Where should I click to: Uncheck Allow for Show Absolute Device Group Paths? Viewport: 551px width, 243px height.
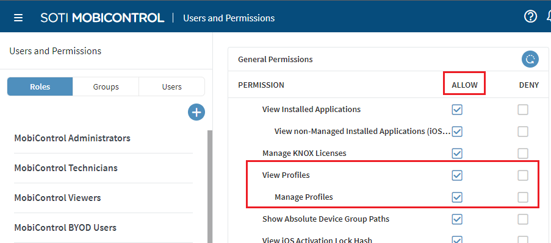457,219
